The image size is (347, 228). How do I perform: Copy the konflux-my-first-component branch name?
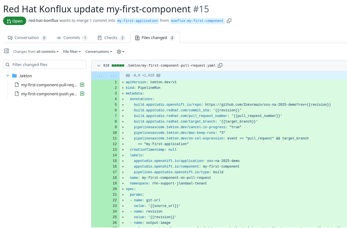pos(229,21)
